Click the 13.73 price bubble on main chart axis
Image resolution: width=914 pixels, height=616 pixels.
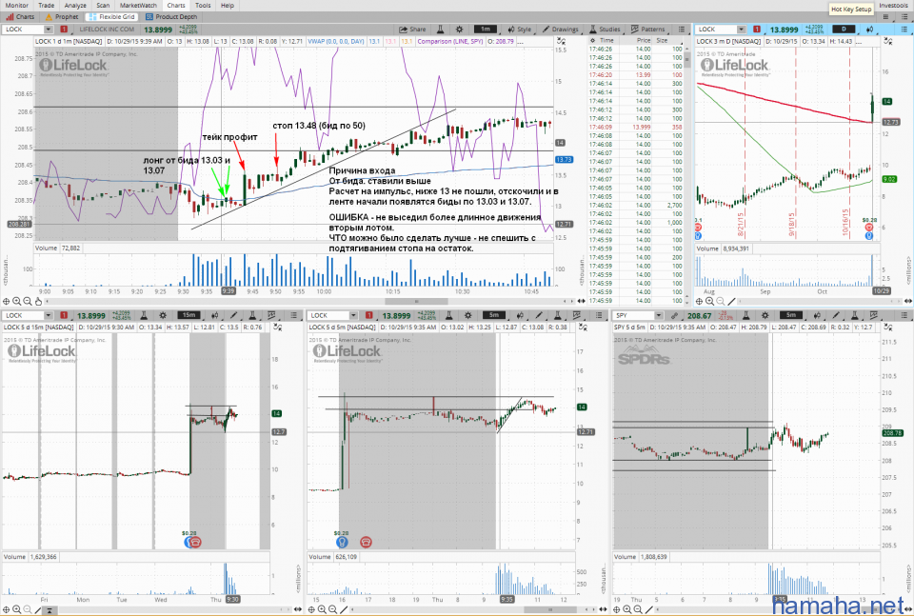pyautogui.click(x=564, y=159)
